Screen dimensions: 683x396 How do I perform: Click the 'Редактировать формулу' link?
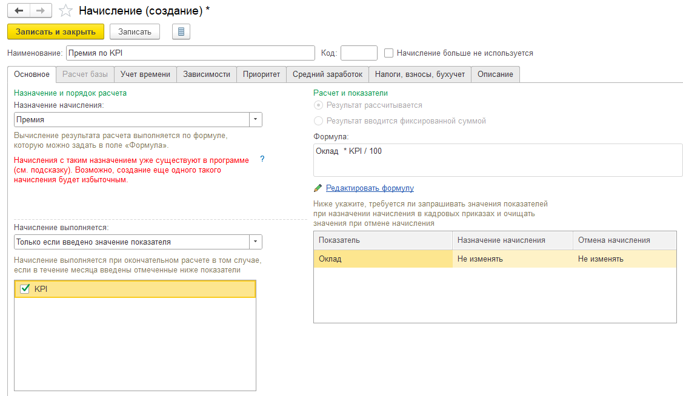pyautogui.click(x=370, y=188)
